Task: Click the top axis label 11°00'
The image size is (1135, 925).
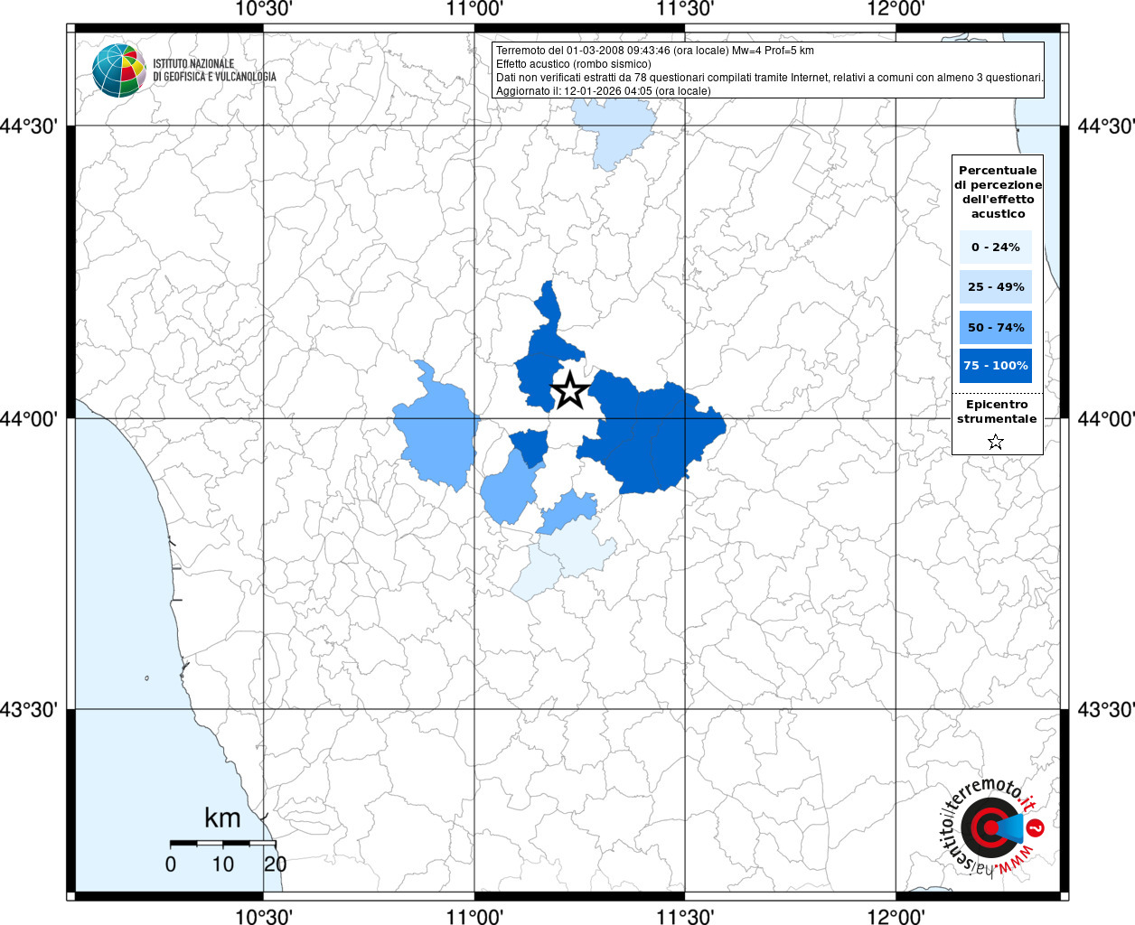Action: [474, 9]
